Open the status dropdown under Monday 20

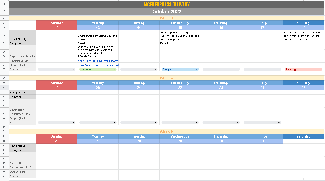point(98,122)
